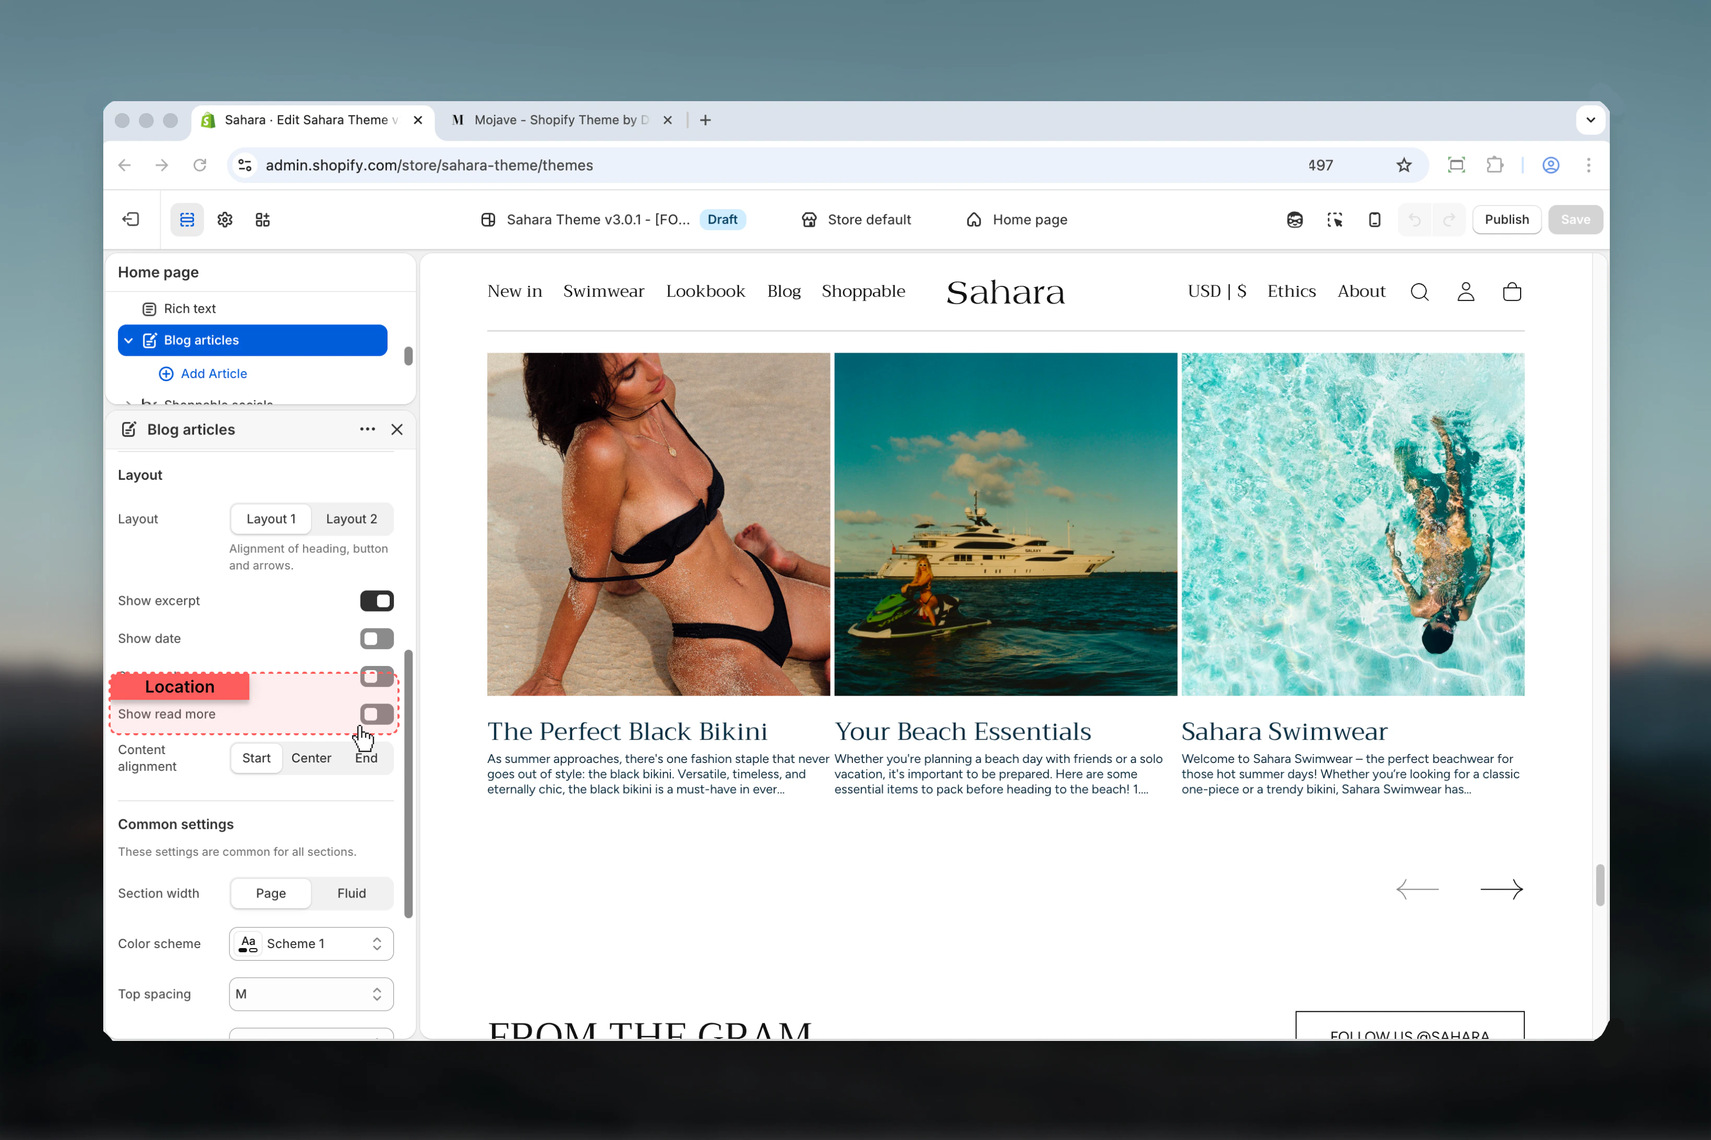The image size is (1711, 1140).
Task: Click the customer view face icon
Action: pyautogui.click(x=1294, y=220)
